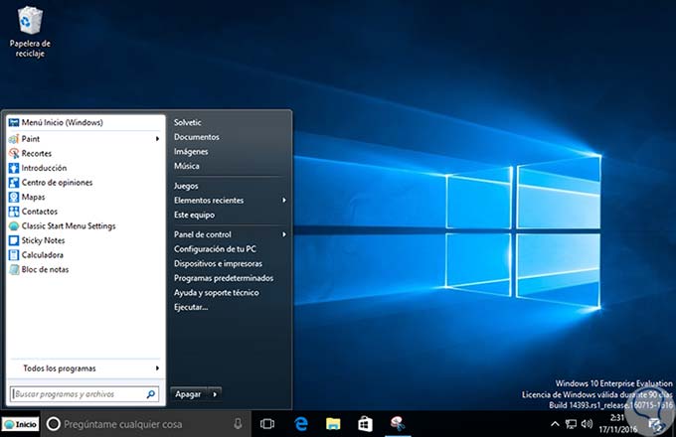Open Este equipo
676x437 pixels.
point(194,215)
